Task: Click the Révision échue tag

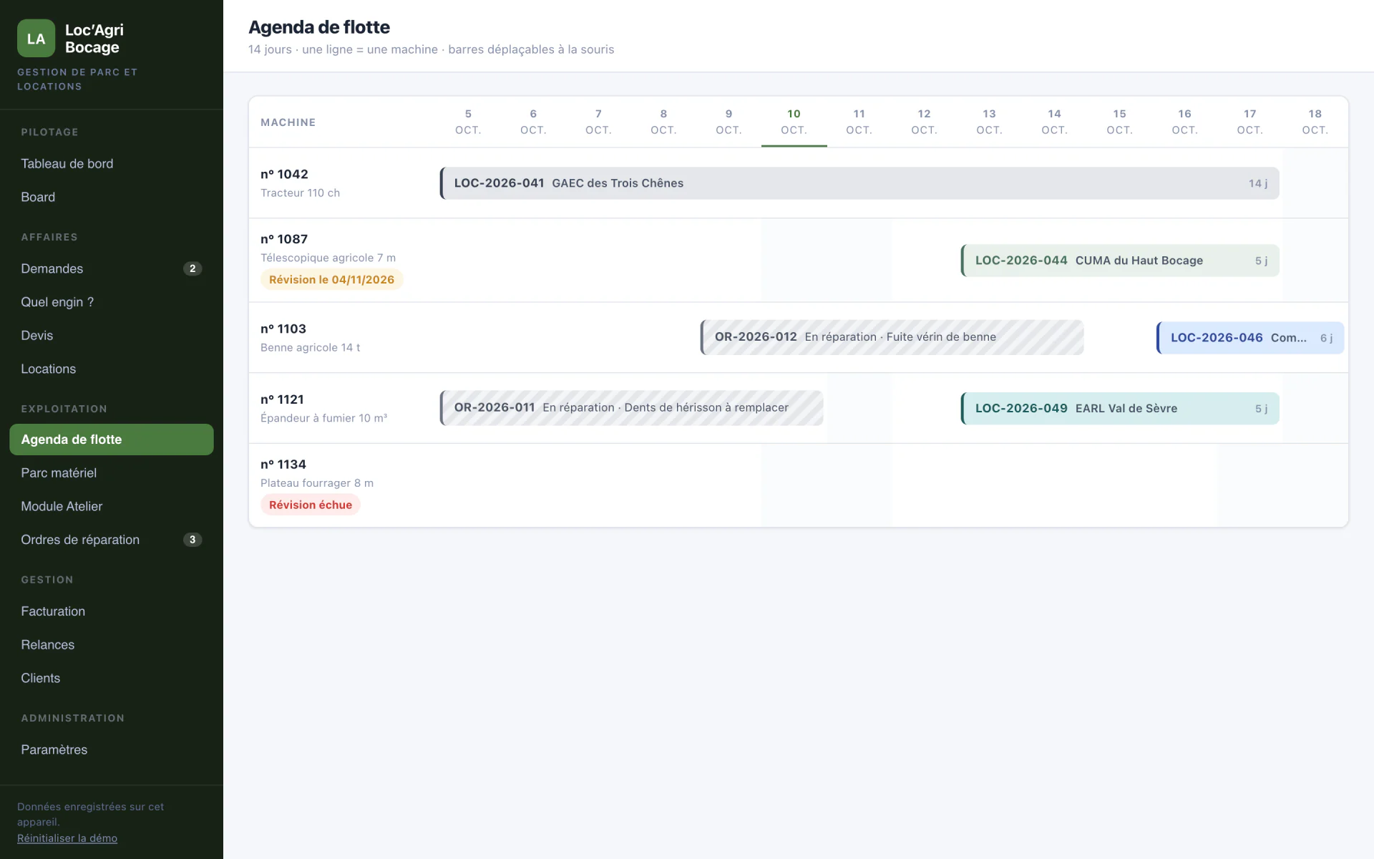Action: point(311,505)
